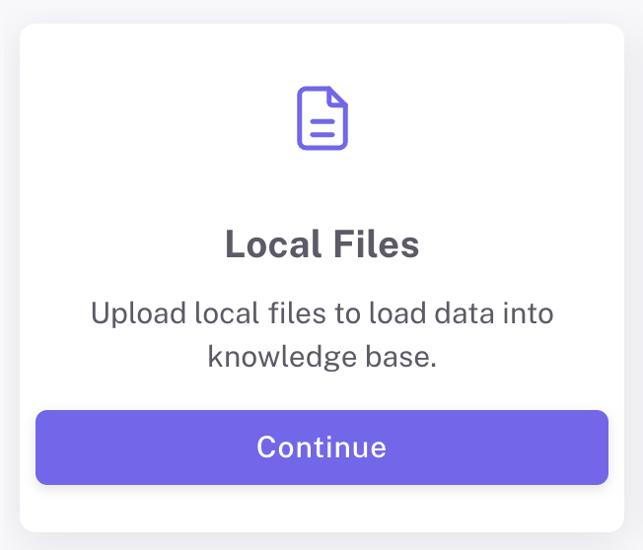The image size is (643, 550).
Task: Click the word "Continue" on purple button
Action: click(x=321, y=447)
